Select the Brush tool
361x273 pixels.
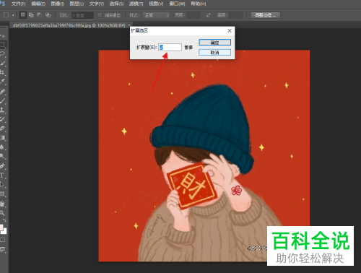pos(2,100)
